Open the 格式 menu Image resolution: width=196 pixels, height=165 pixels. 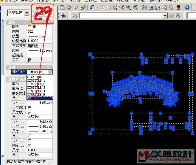(x=75, y=1)
